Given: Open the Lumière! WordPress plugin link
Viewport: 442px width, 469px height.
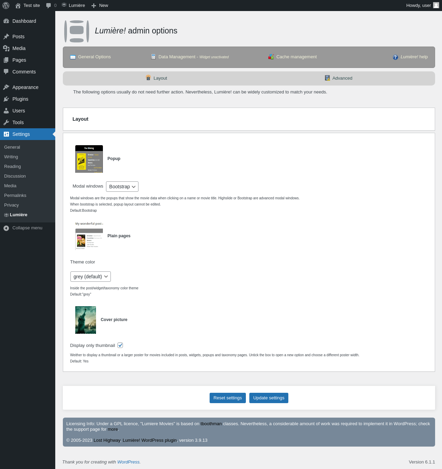Looking at the screenshot, I should coord(150,440).
